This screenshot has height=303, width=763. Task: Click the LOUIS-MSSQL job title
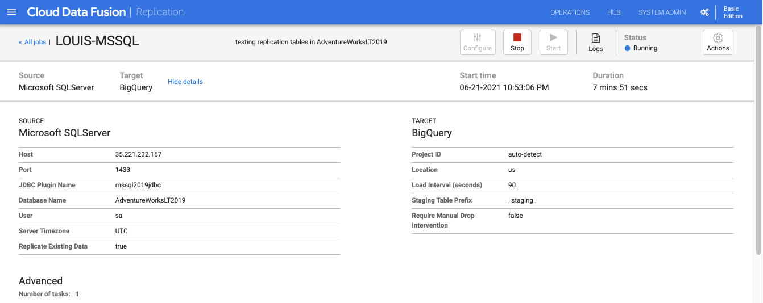[x=97, y=41]
